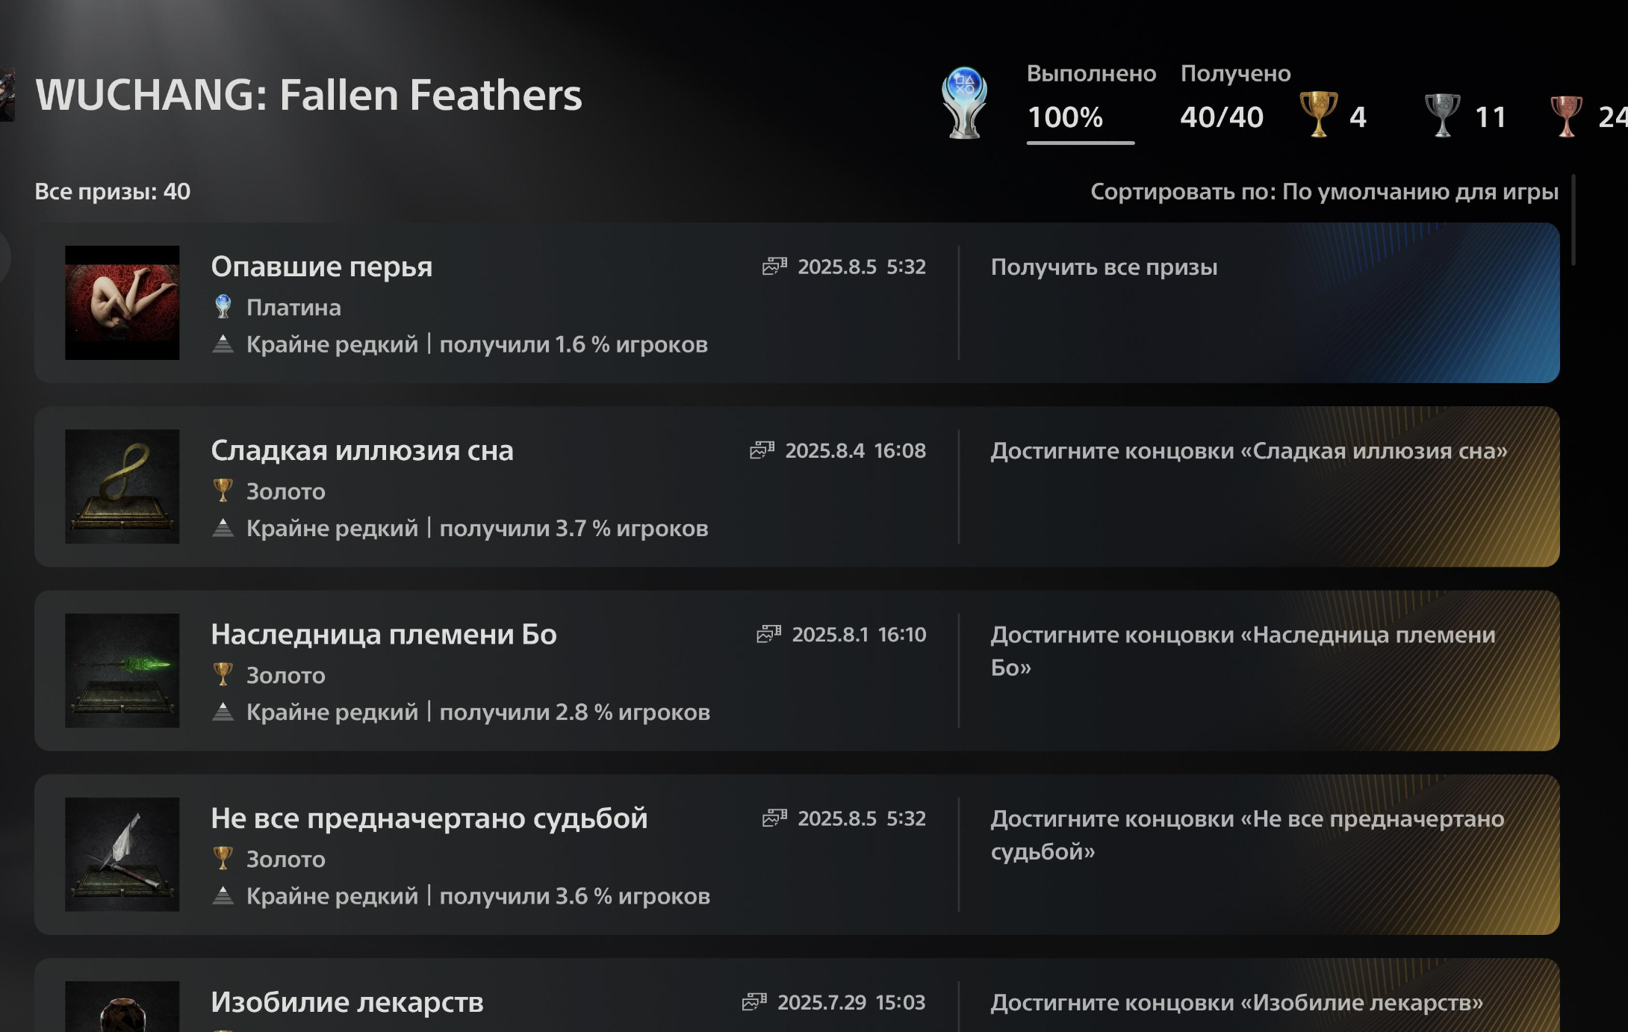Viewport: 1628px width, 1032px height.
Task: Click screenshot icon next to 2025.7.29 15:03
Action: [x=755, y=1002]
